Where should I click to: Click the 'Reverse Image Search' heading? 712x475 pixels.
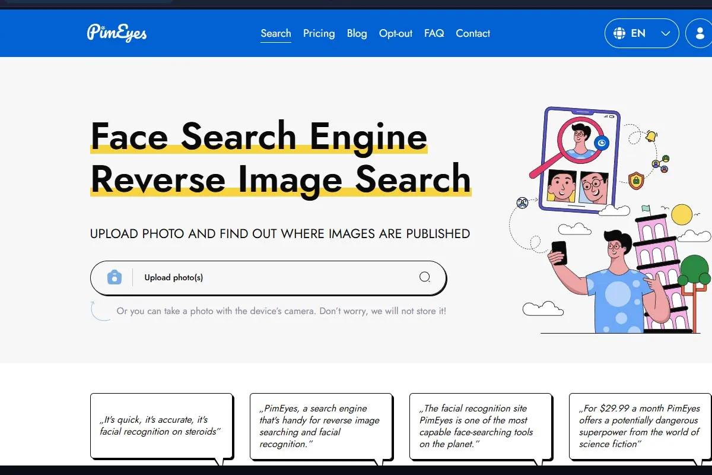pos(281,179)
